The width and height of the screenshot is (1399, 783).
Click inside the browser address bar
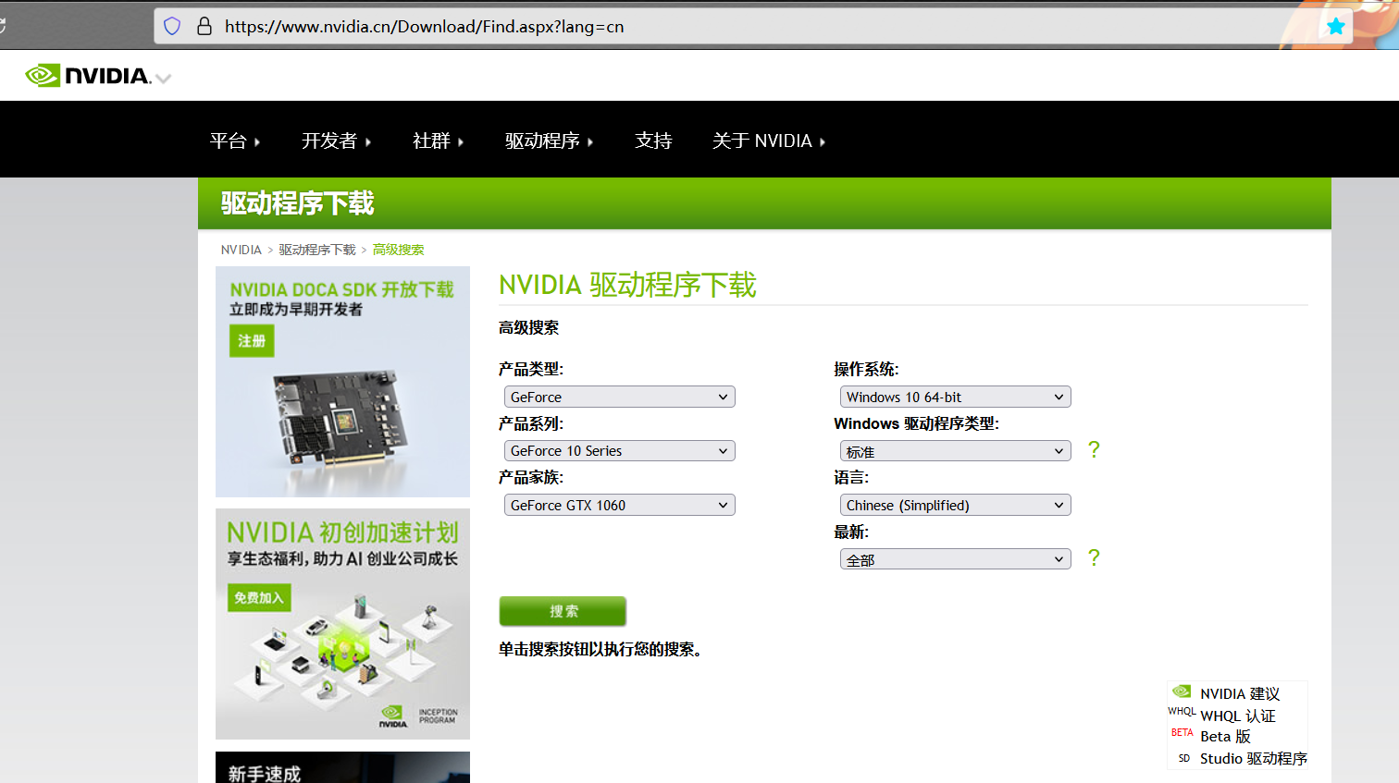point(555,26)
